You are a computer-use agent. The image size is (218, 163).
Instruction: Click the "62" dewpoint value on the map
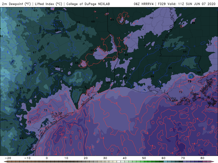[2, 36]
